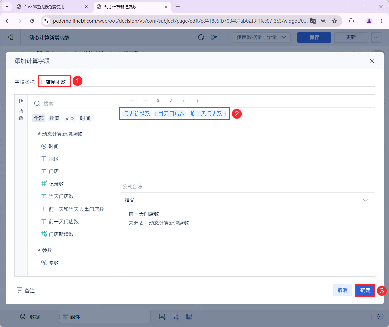Select the 文本 filter tab
The image size is (389, 327).
[69, 118]
